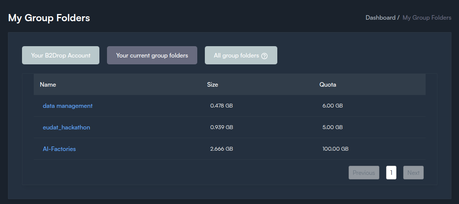Select page 1 in pagination
Viewport: 459px width, 204px height.
click(391, 173)
